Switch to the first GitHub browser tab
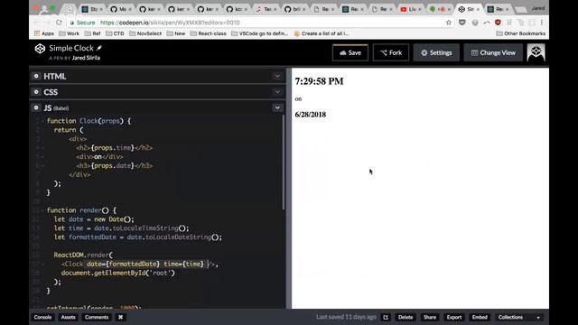Viewport: 578px width, 325px height. [120, 9]
